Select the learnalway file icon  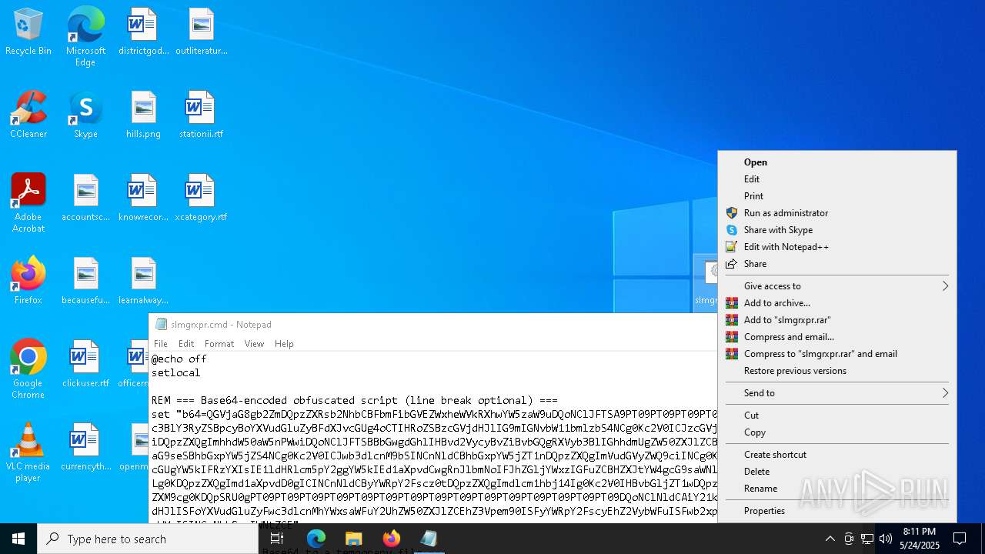click(x=143, y=282)
